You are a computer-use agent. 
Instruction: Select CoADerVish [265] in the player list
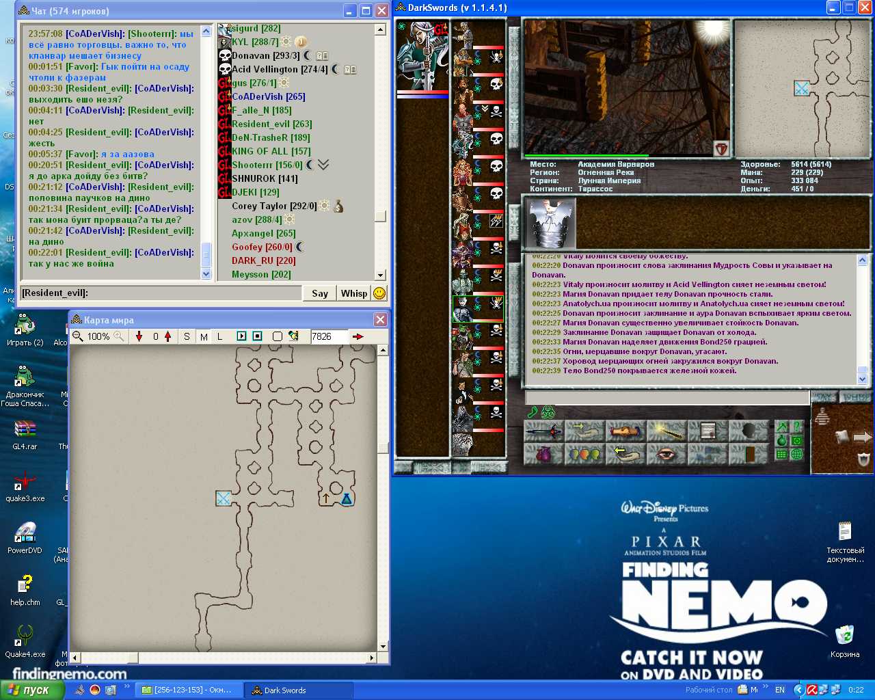click(269, 96)
